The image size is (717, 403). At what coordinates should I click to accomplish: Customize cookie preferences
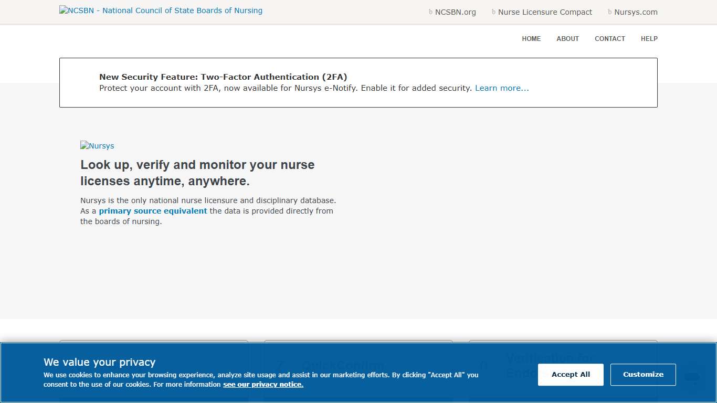643,374
